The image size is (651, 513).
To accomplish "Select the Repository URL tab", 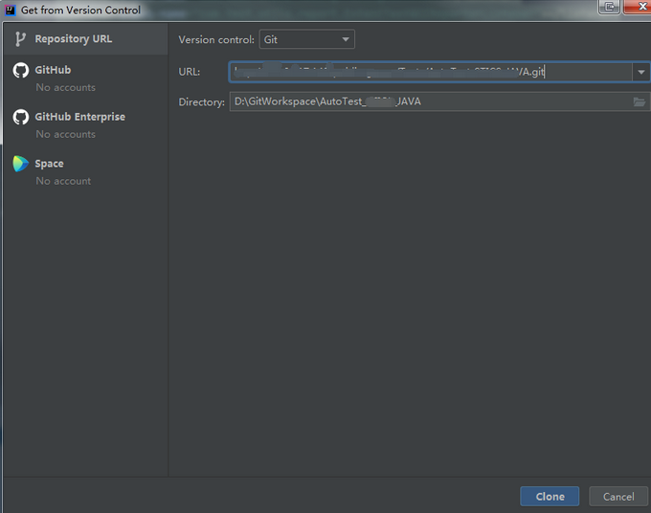I will point(73,39).
